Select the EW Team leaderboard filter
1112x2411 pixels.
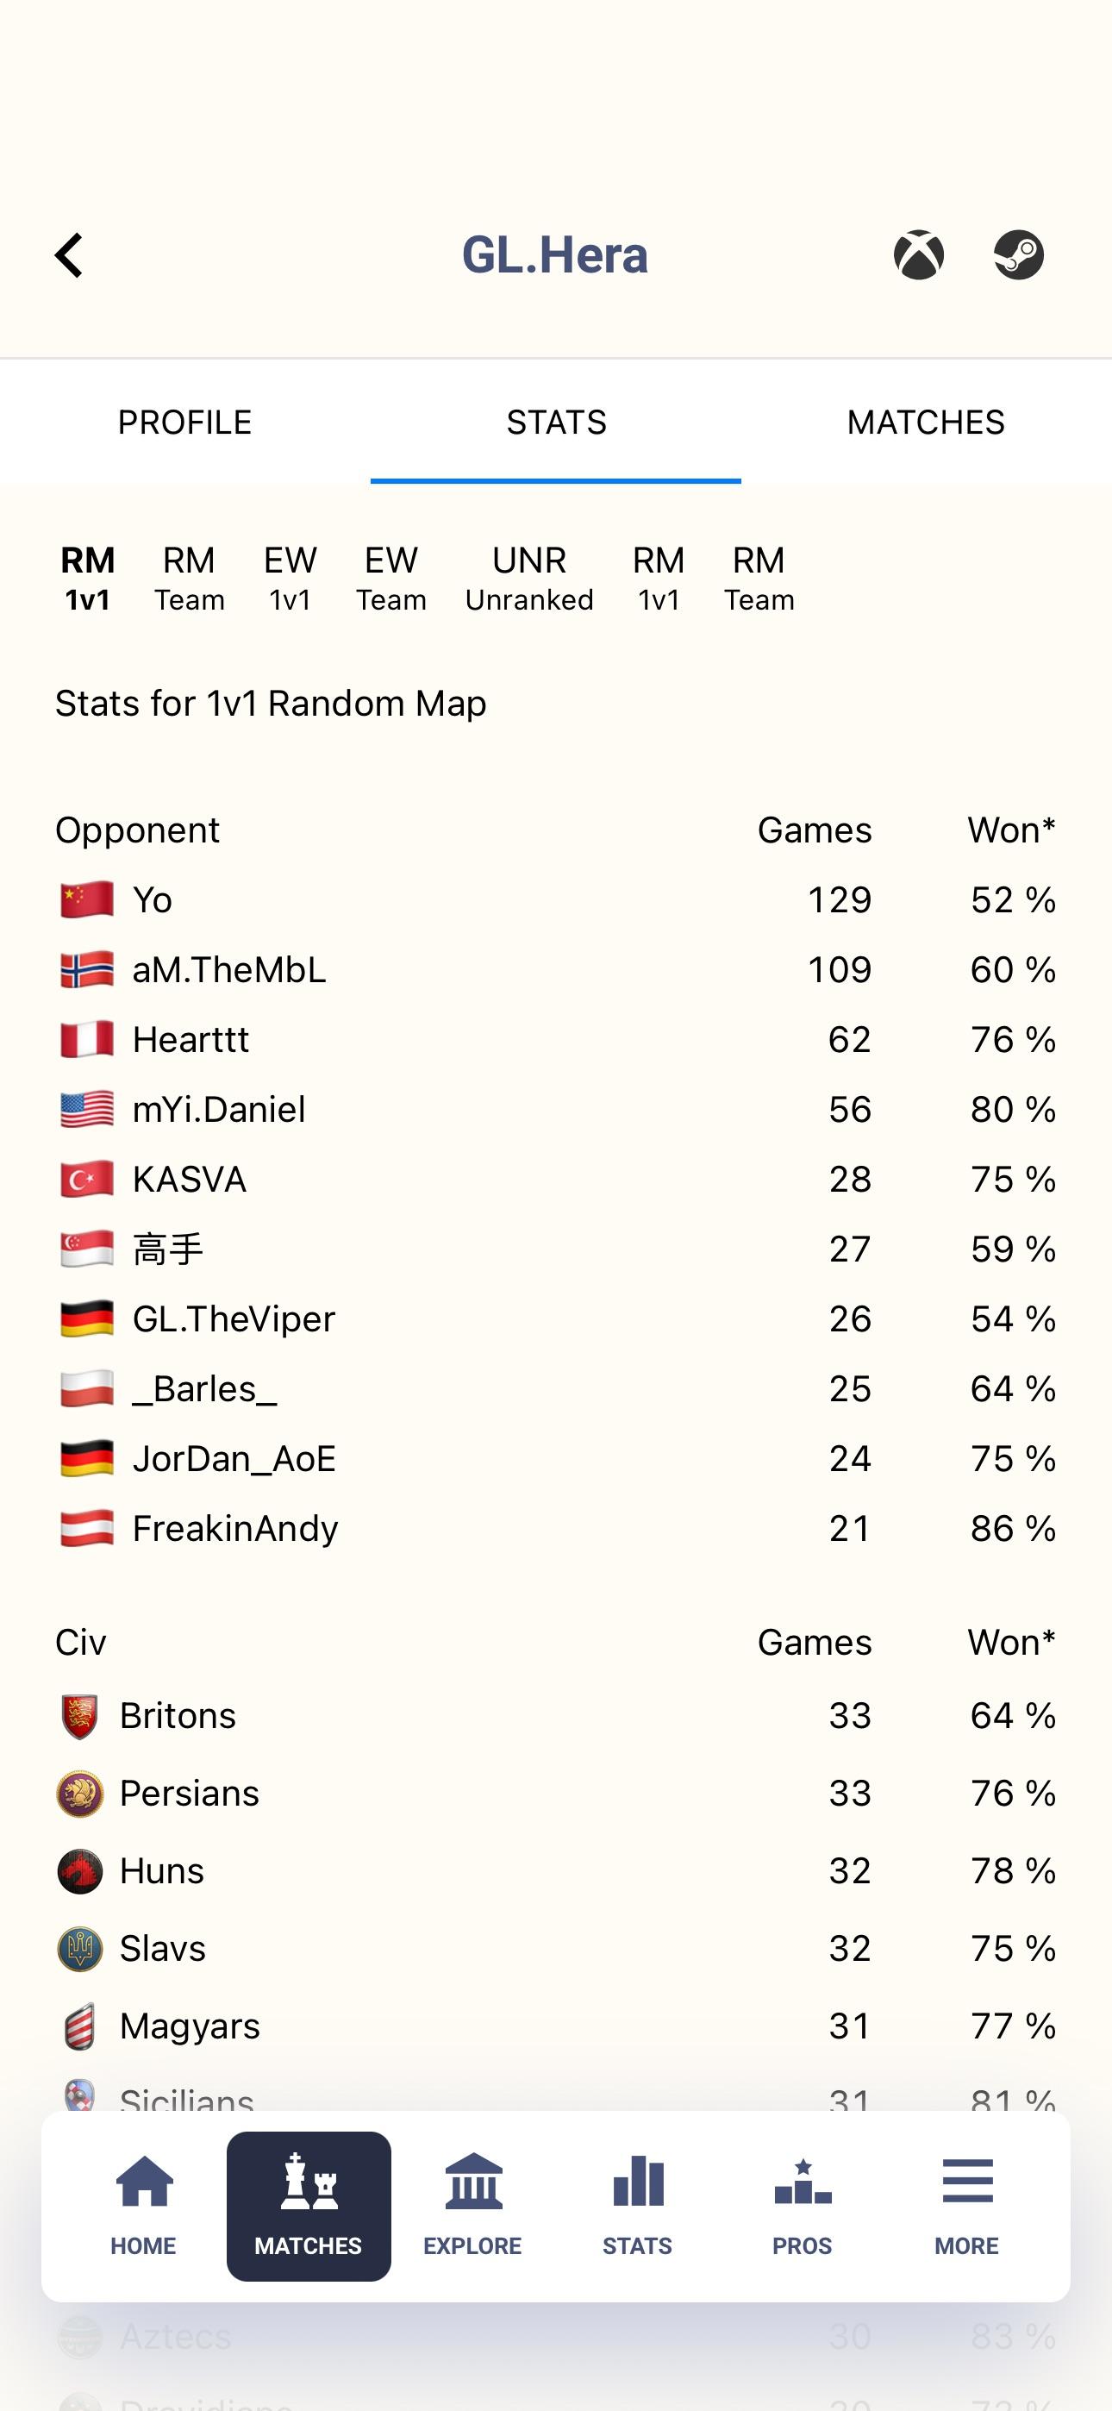(x=391, y=578)
